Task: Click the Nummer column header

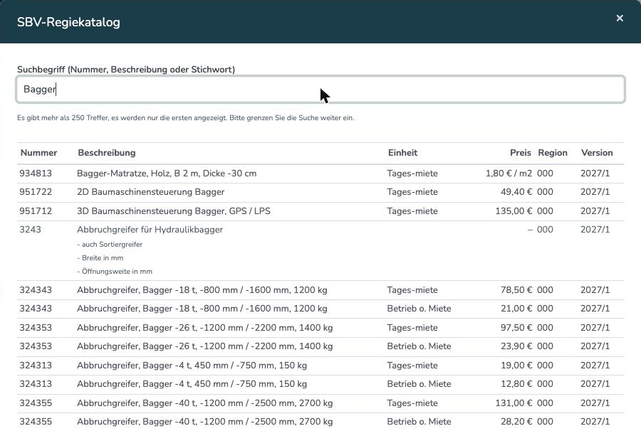Action: (x=39, y=153)
